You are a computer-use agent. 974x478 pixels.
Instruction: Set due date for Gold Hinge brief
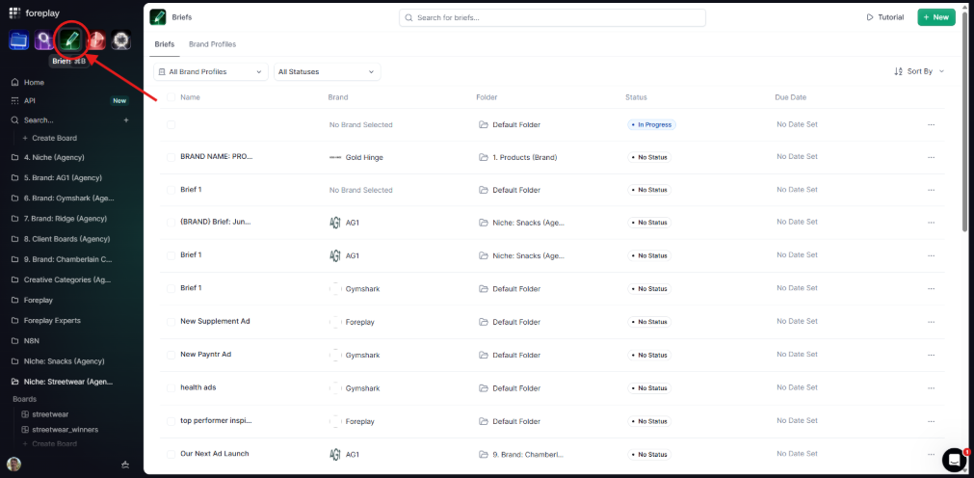coord(797,157)
